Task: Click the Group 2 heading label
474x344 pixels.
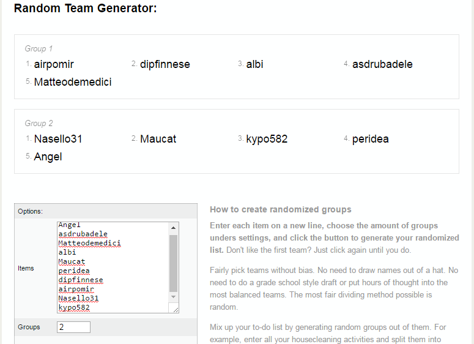Action: [39, 123]
